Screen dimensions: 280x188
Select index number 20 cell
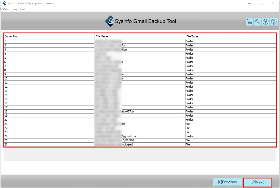coord(49,120)
